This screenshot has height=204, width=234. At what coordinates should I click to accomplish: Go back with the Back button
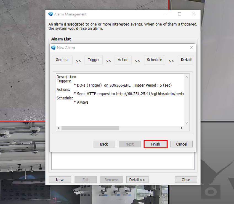coord(104,144)
